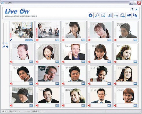Open the whiteboard pointer toolbar icon

(103, 15)
